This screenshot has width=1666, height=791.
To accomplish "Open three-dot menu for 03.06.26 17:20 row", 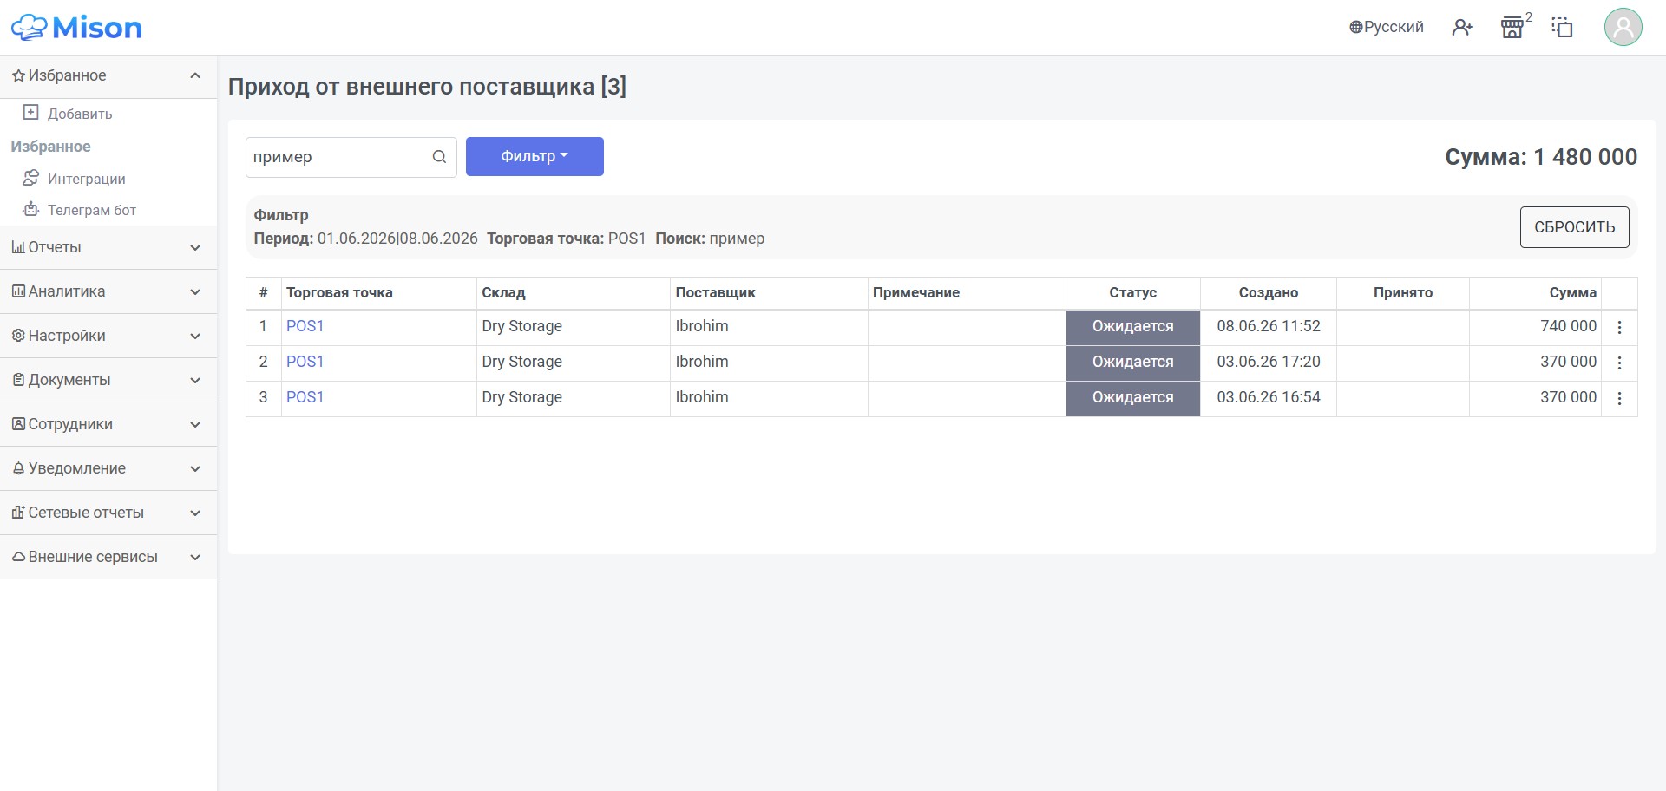I will pyautogui.click(x=1619, y=363).
